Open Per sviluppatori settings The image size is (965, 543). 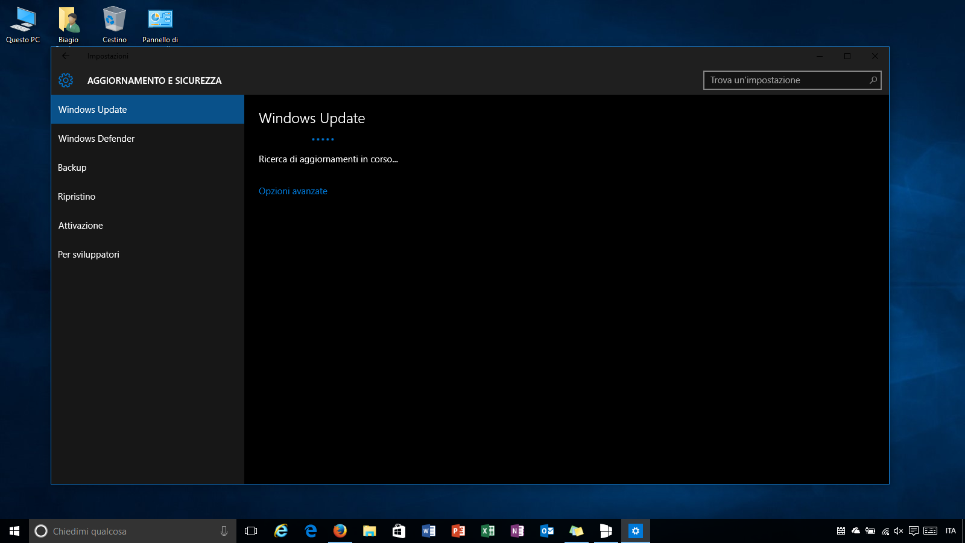click(148, 254)
